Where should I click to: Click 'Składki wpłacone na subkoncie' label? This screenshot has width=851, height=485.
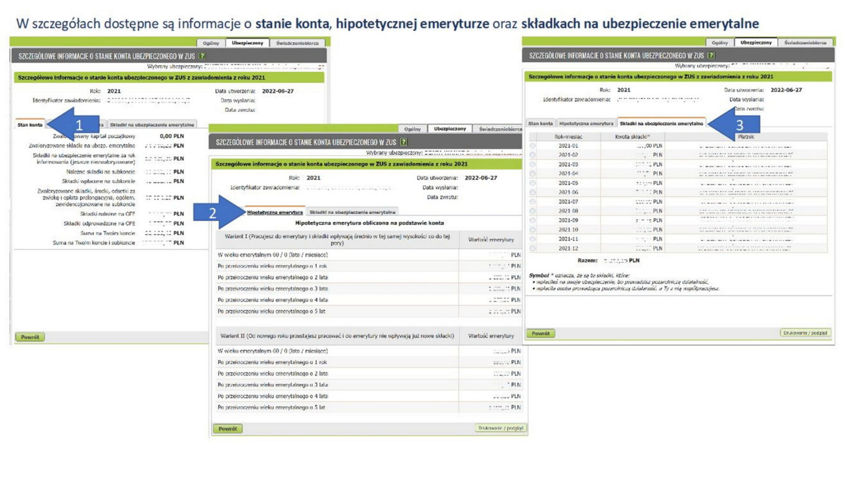(98, 181)
